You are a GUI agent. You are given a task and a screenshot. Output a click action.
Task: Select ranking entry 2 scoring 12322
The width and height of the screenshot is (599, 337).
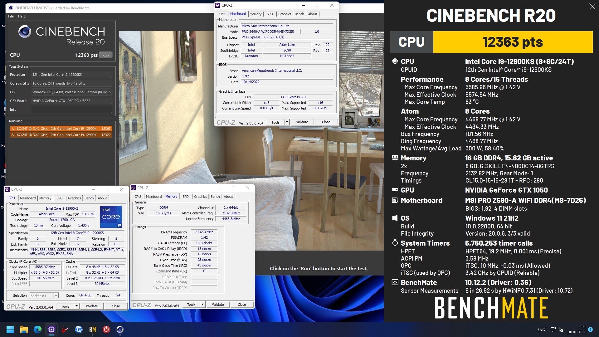[61, 135]
